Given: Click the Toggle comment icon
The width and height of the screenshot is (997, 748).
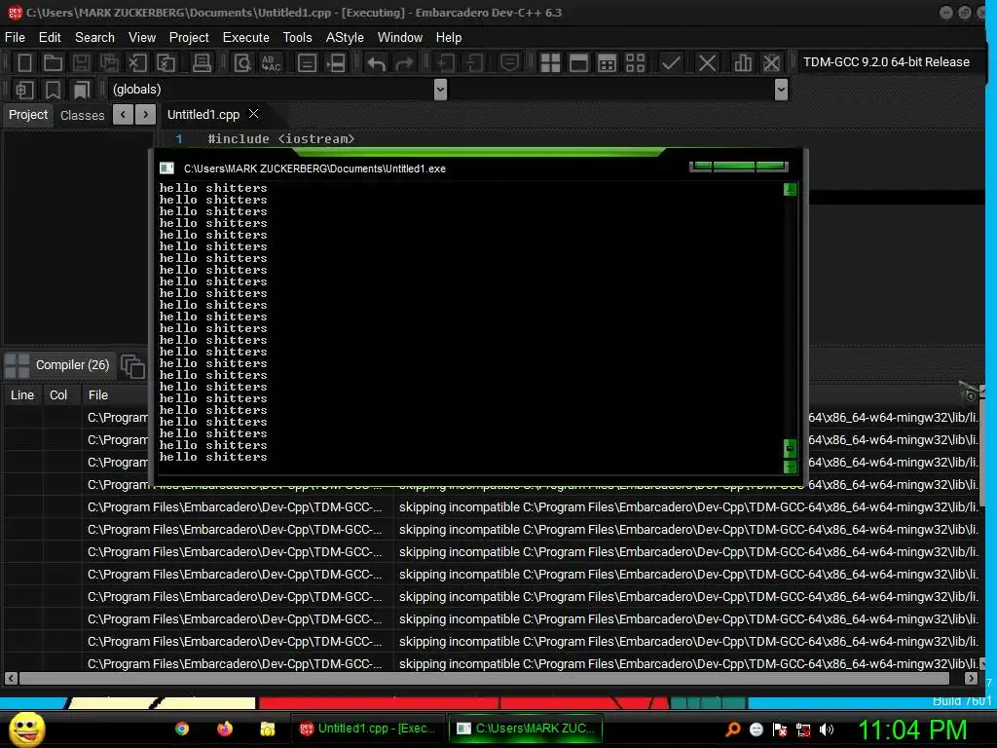Looking at the screenshot, I should click(509, 62).
